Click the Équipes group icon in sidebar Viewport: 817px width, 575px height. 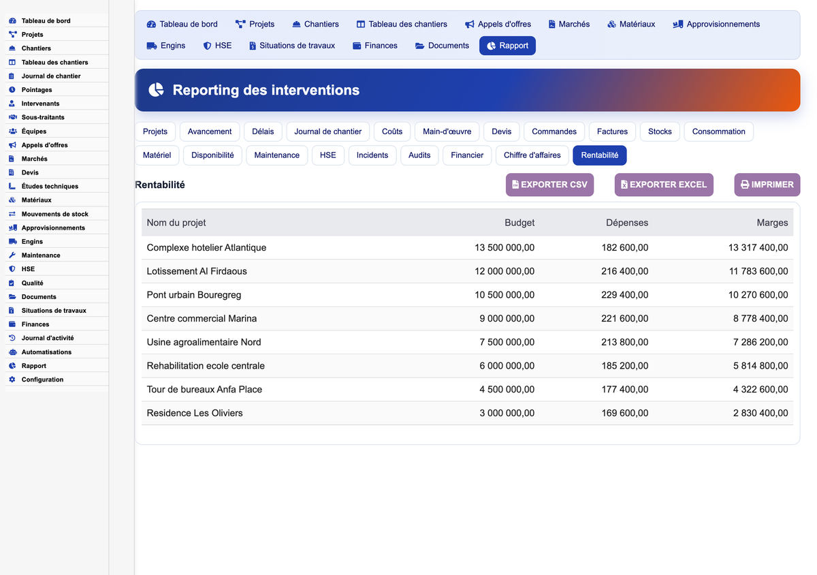(12, 131)
